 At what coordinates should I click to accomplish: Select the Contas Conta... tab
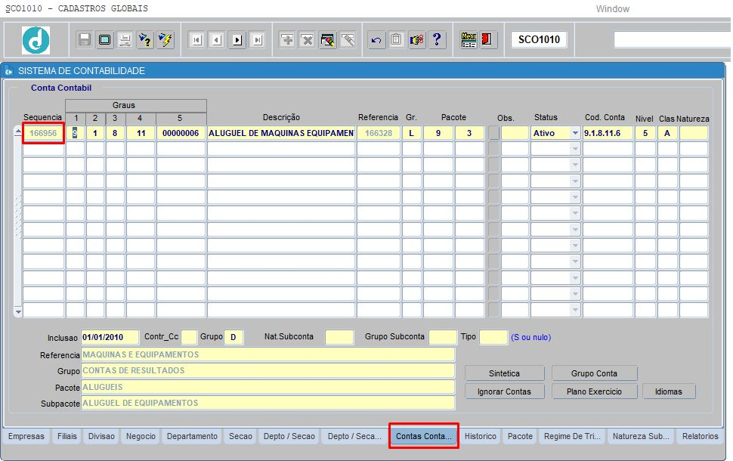(423, 436)
